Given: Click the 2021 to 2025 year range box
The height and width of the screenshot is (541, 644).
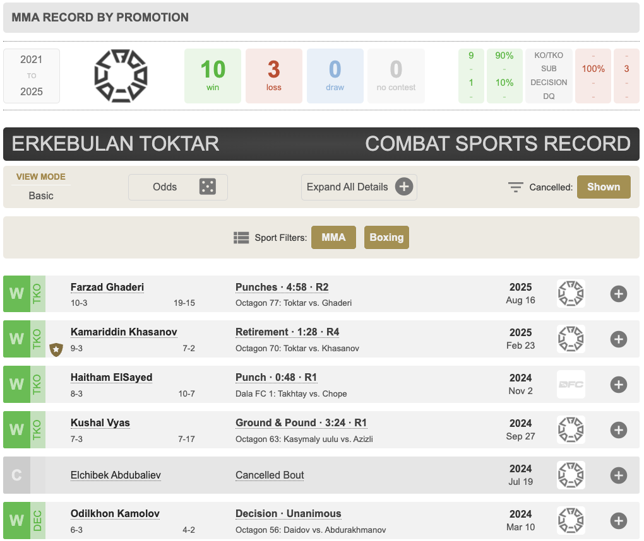Looking at the screenshot, I should pos(32,76).
